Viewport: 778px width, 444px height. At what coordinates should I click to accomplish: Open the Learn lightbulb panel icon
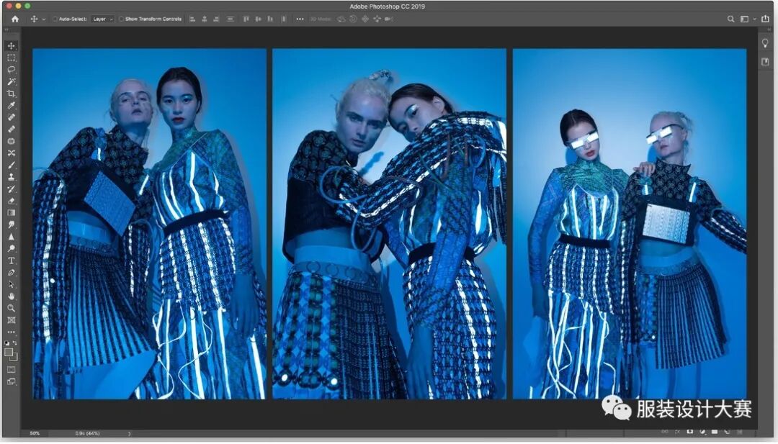[764, 44]
